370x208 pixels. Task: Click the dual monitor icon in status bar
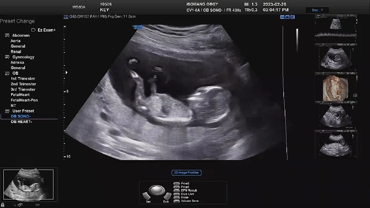pyautogui.click(x=20, y=205)
